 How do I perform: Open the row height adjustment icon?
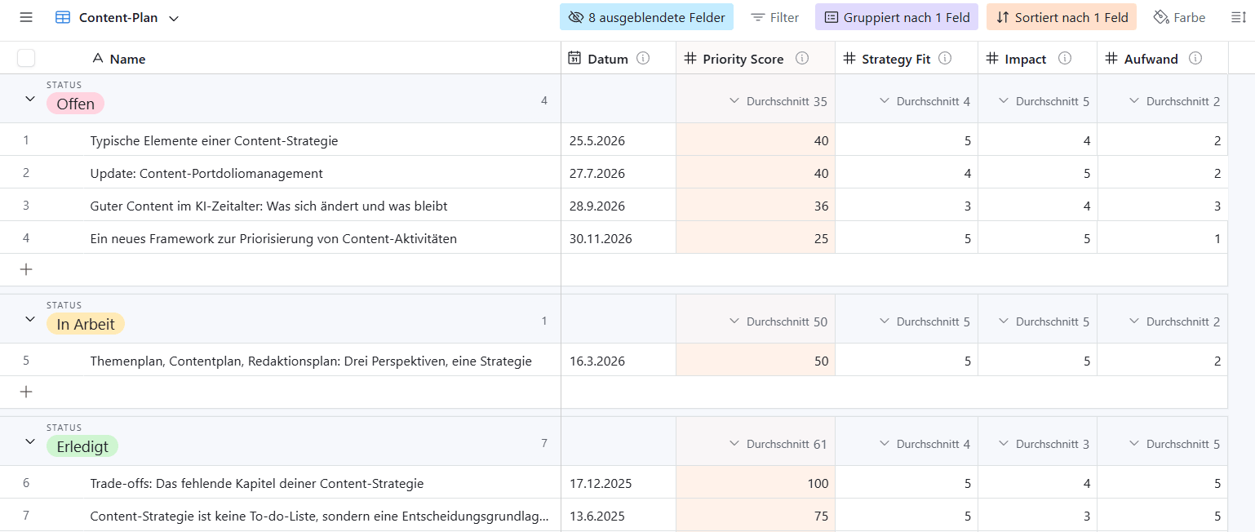point(1239,16)
